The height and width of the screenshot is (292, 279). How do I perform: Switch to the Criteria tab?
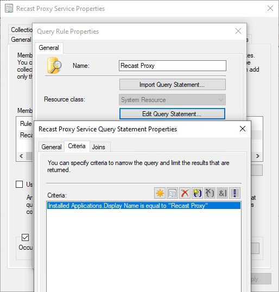[x=77, y=146]
